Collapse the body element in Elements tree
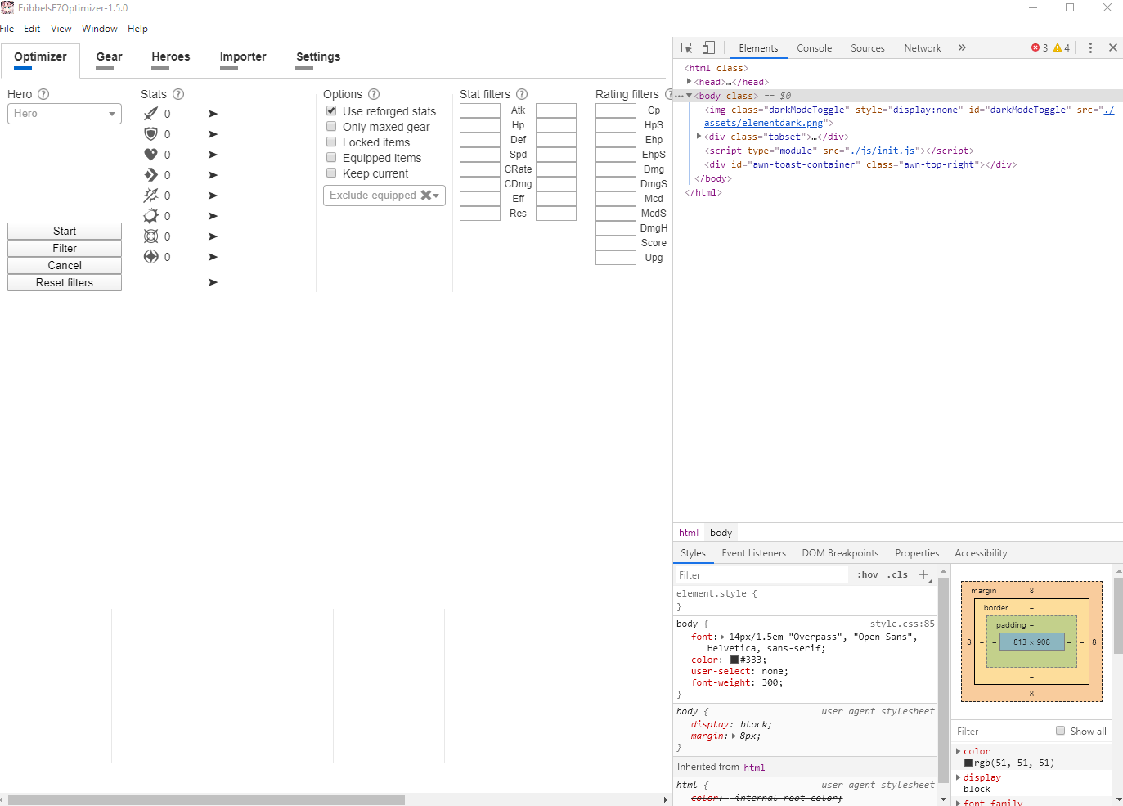The height and width of the screenshot is (806, 1123). (690, 96)
